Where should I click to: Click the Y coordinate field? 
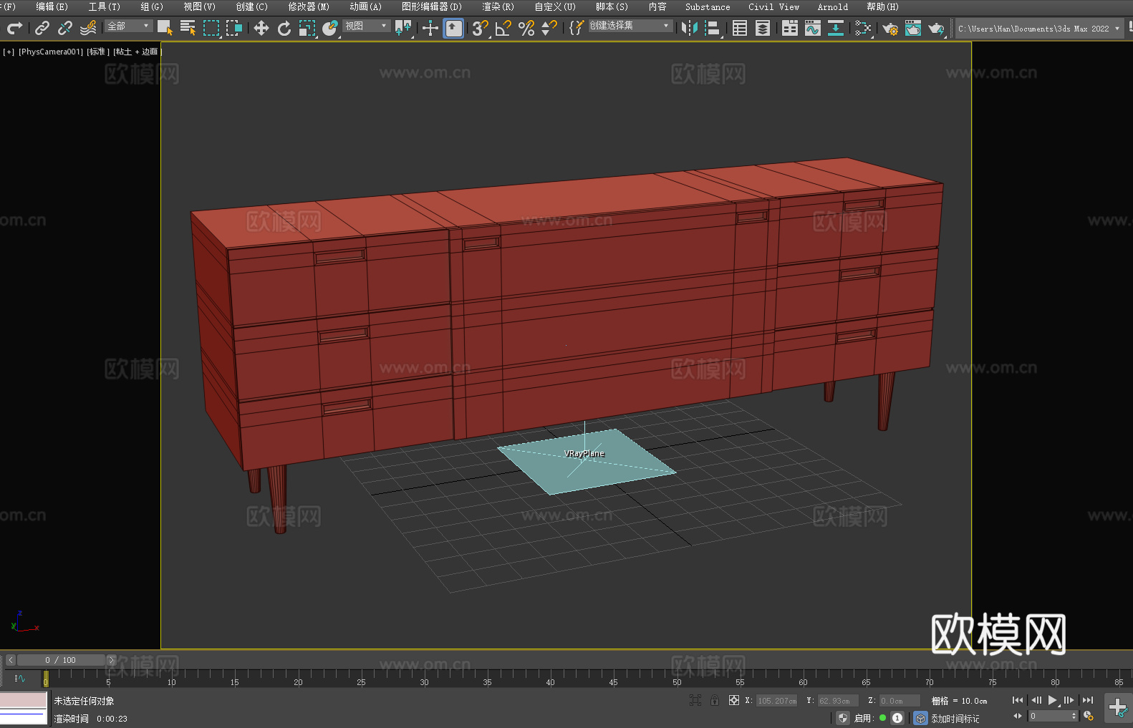pos(838,701)
